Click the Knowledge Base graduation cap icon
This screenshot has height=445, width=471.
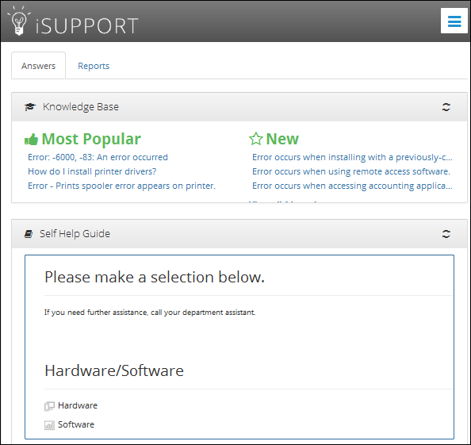click(30, 106)
